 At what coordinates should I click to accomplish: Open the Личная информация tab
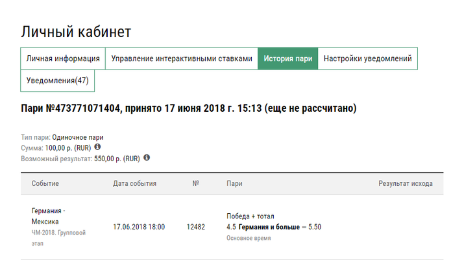63,58
